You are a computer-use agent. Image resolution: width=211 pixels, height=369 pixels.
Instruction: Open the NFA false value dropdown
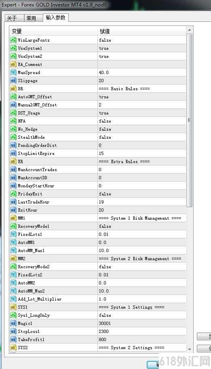141,121
